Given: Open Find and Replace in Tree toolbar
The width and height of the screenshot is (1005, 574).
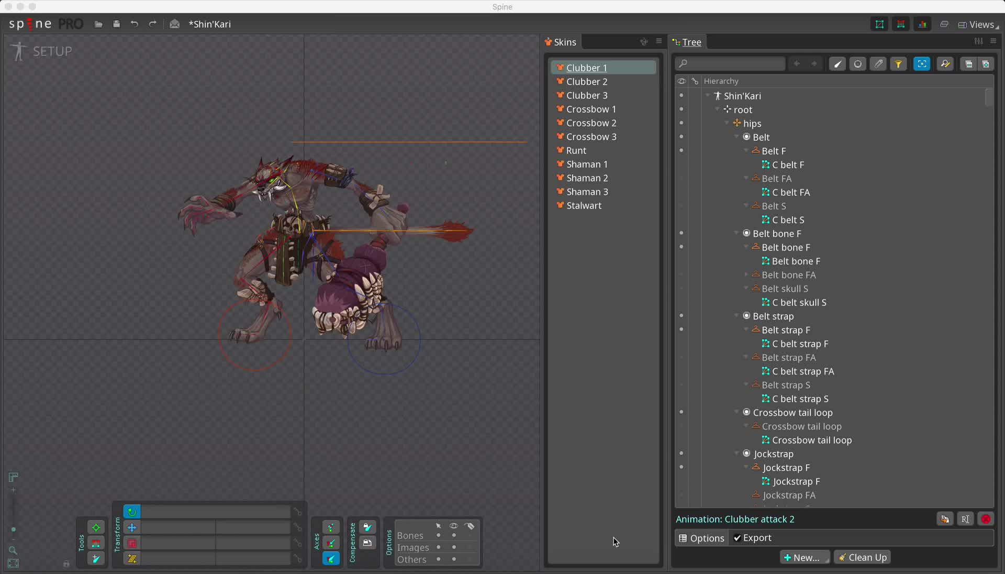Looking at the screenshot, I should 945,64.
